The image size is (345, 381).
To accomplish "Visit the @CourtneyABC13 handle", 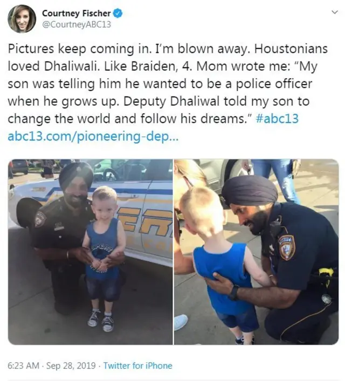I will 77,25.
